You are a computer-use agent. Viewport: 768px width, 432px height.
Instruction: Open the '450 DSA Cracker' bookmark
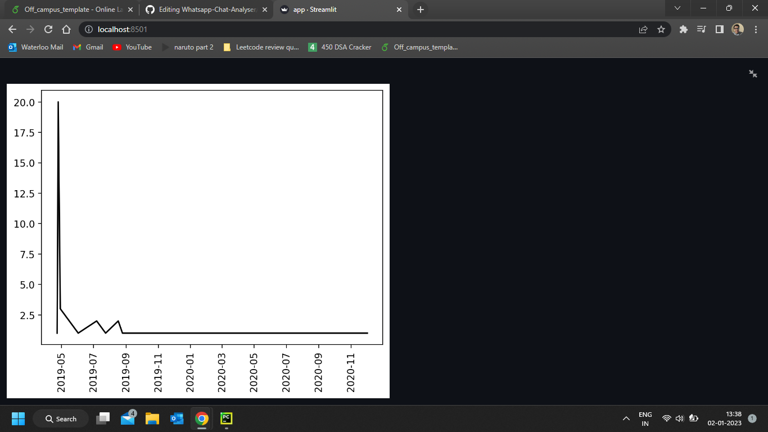point(340,47)
